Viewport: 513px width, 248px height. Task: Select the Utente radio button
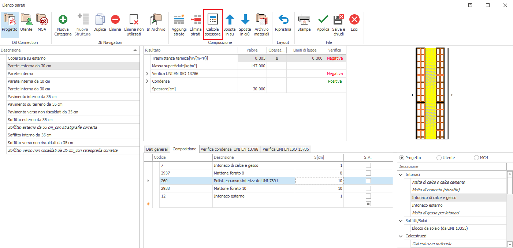point(439,158)
